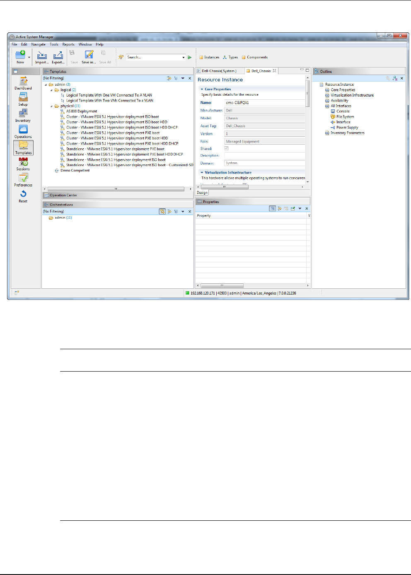Collapse the physical (11) folder node
The image size is (411, 575).
pyautogui.click(x=51, y=106)
